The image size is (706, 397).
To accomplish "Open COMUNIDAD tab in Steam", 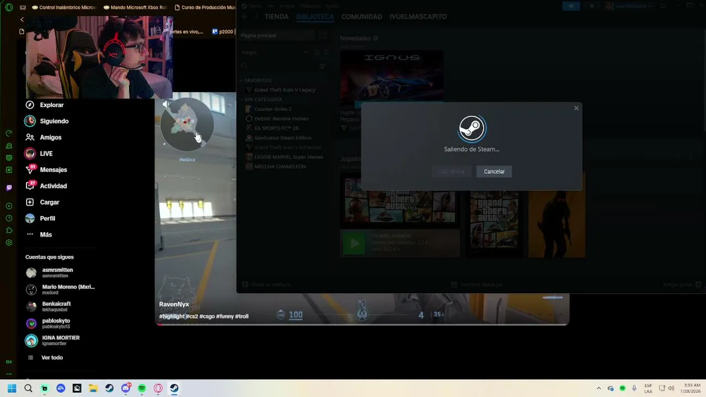I will [362, 17].
